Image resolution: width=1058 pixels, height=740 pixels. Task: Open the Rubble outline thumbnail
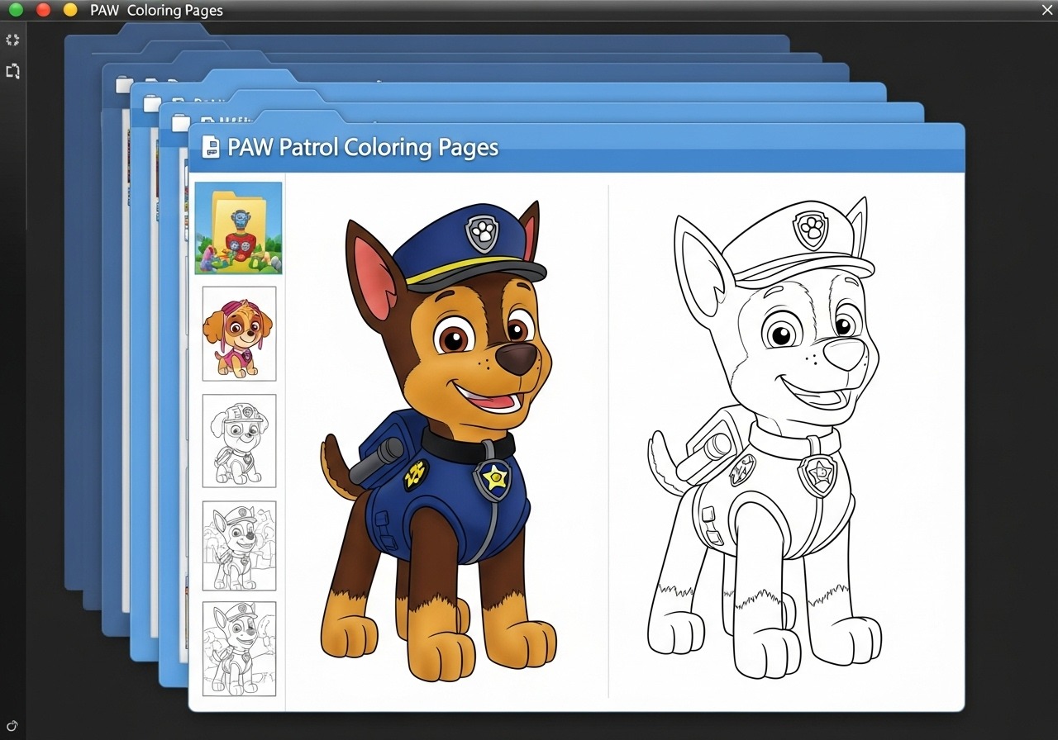[239, 441]
